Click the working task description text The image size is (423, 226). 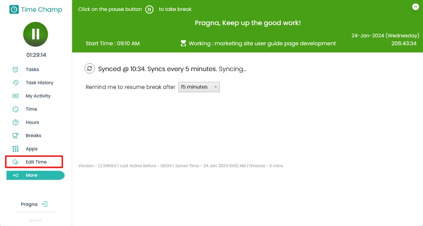275,44
